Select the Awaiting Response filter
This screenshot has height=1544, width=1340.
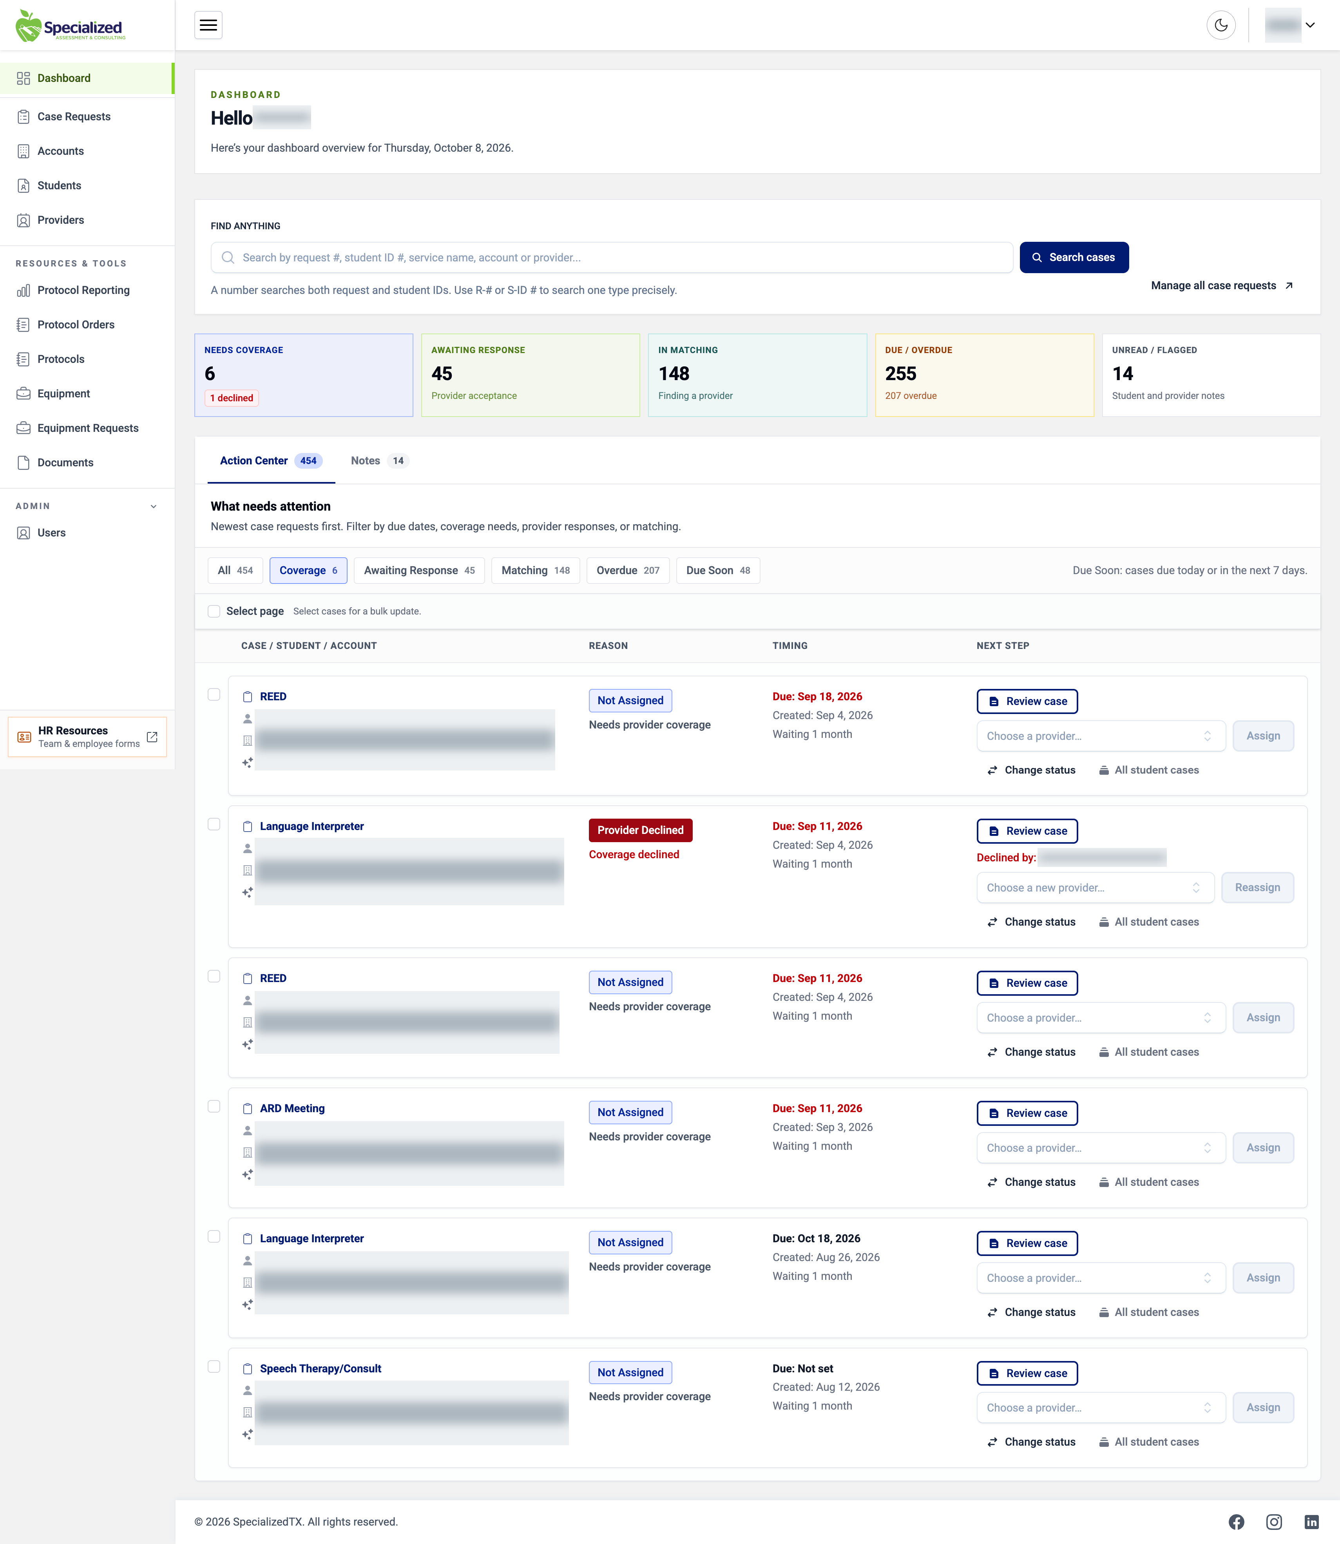419,571
